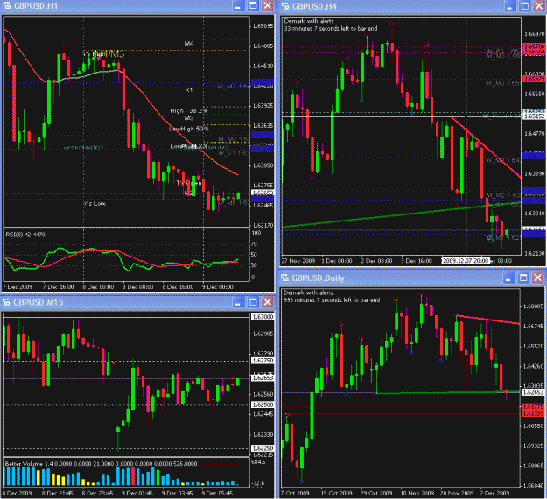Click the 1.62653 current price in M15

[x=263, y=378]
